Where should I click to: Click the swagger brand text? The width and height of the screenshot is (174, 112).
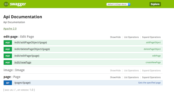[x=18, y=4]
